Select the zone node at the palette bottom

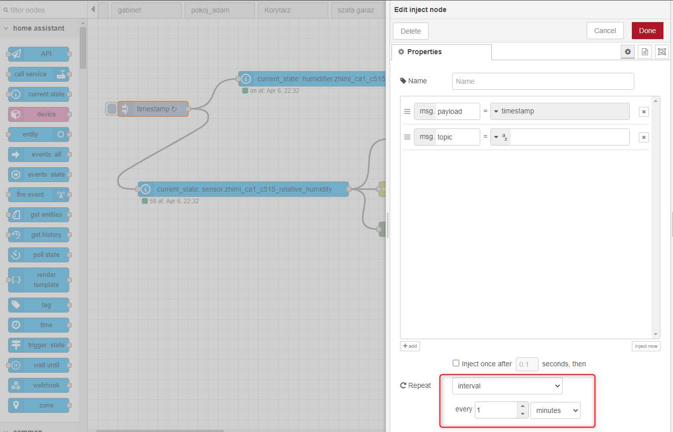(x=38, y=405)
